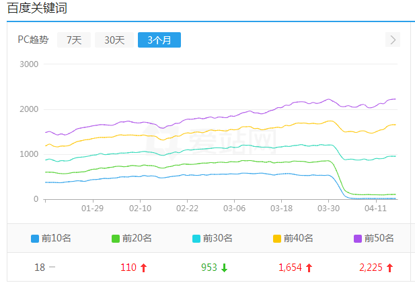Screen dimensions: 415x289
Task: Click the 2,225 value under 前50名
Action: (x=371, y=268)
